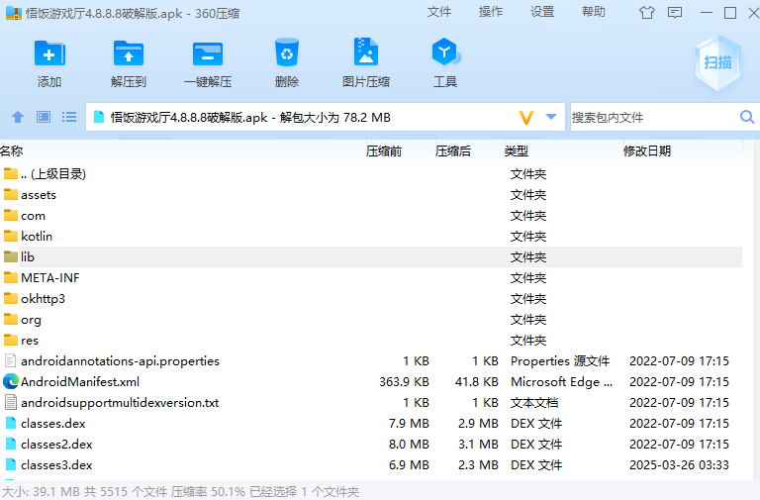Sort by the 压缩后 column header

pos(453,151)
